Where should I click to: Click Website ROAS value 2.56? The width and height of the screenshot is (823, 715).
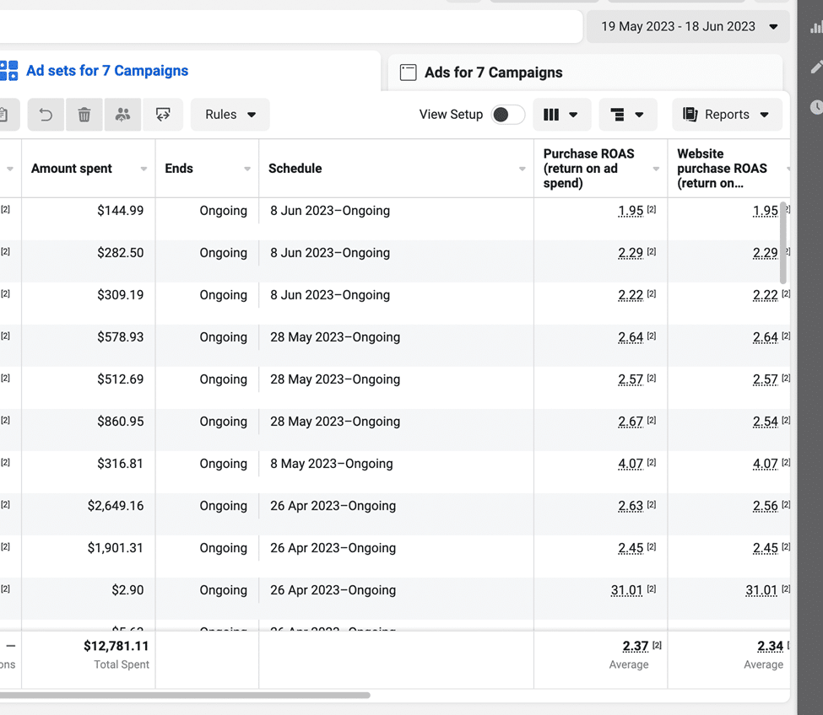point(766,506)
